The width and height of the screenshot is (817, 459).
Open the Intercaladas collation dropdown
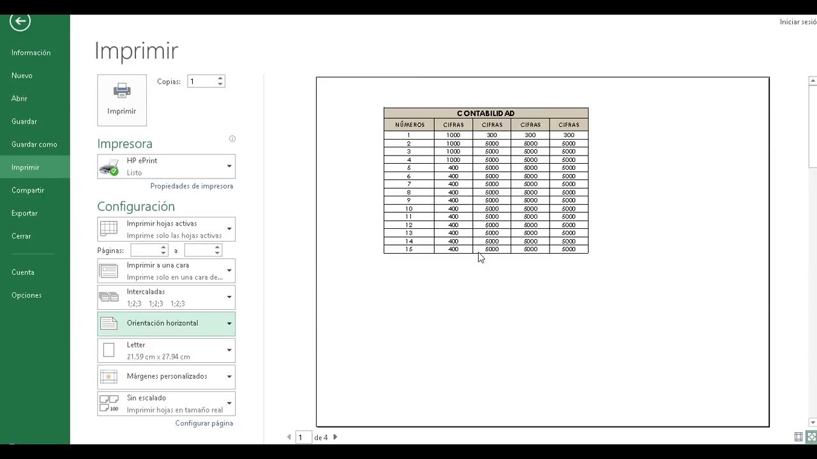point(229,297)
